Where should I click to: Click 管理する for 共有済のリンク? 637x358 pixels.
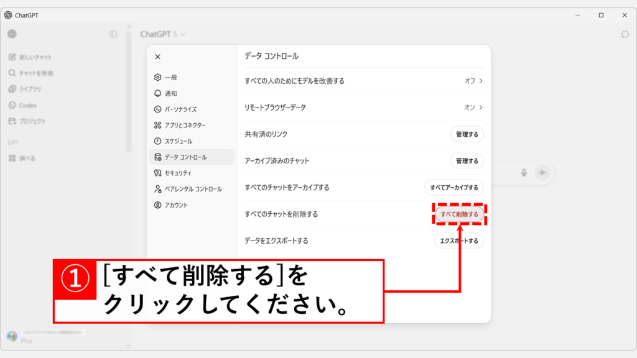(467, 134)
